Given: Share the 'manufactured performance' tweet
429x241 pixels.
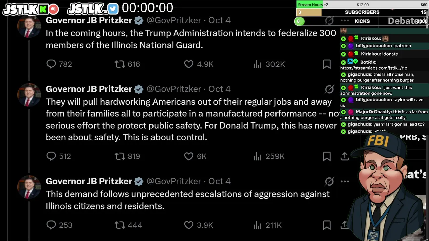Looking at the screenshot, I should 344,156.
